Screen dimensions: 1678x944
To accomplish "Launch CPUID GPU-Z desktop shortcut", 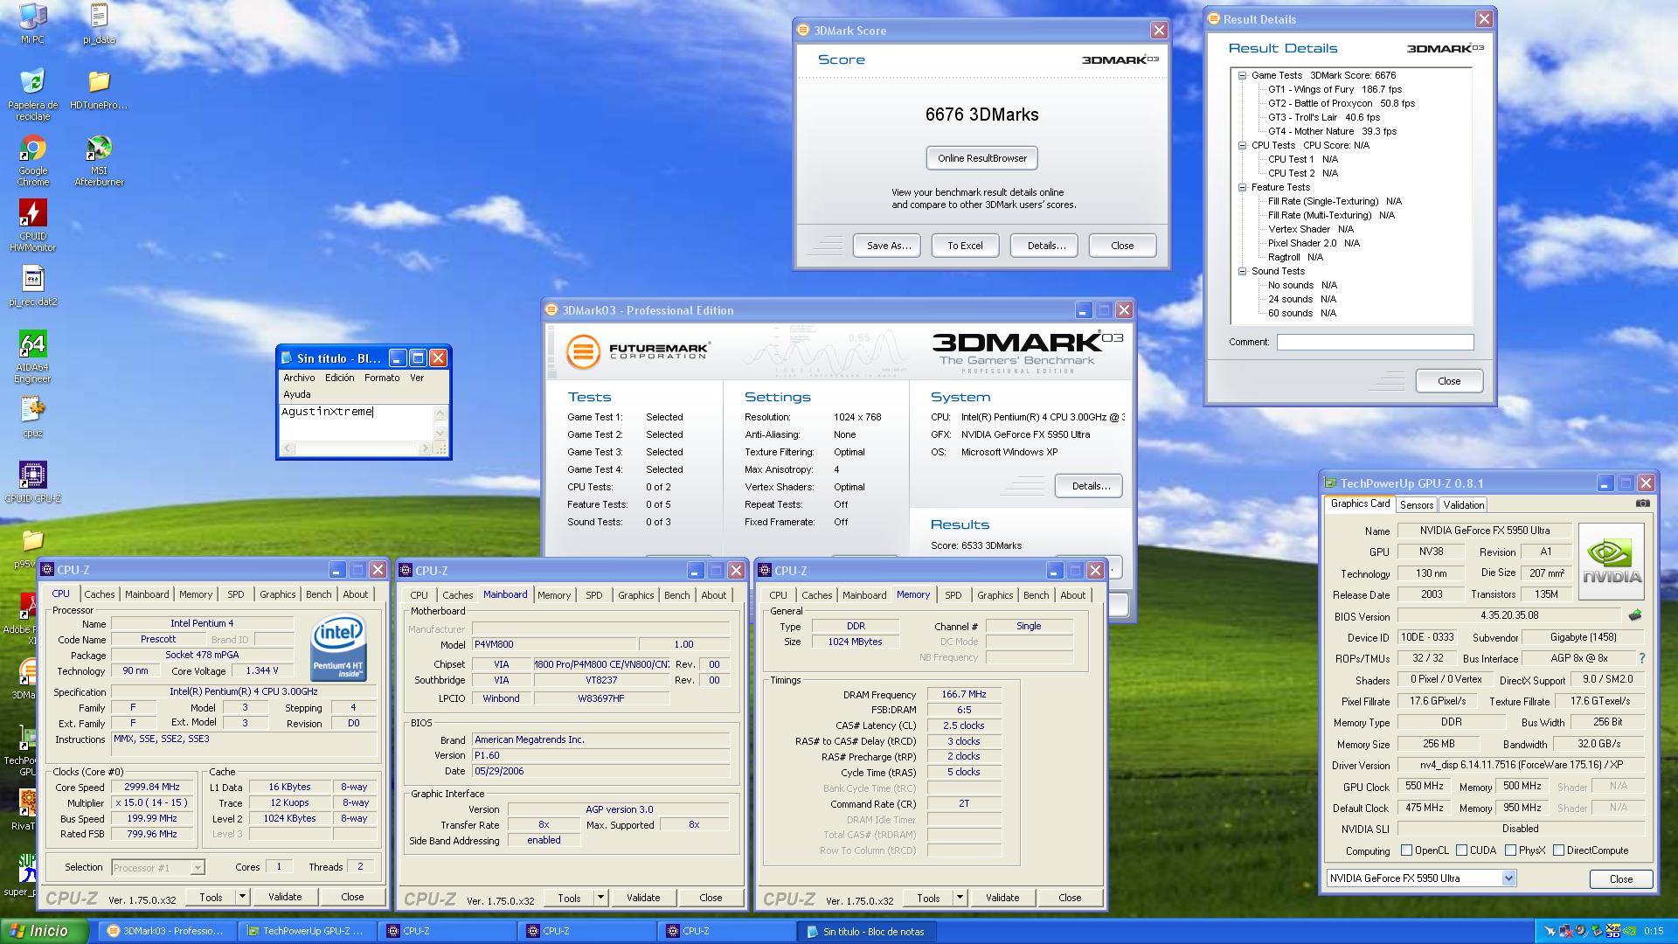I will 32,482.
